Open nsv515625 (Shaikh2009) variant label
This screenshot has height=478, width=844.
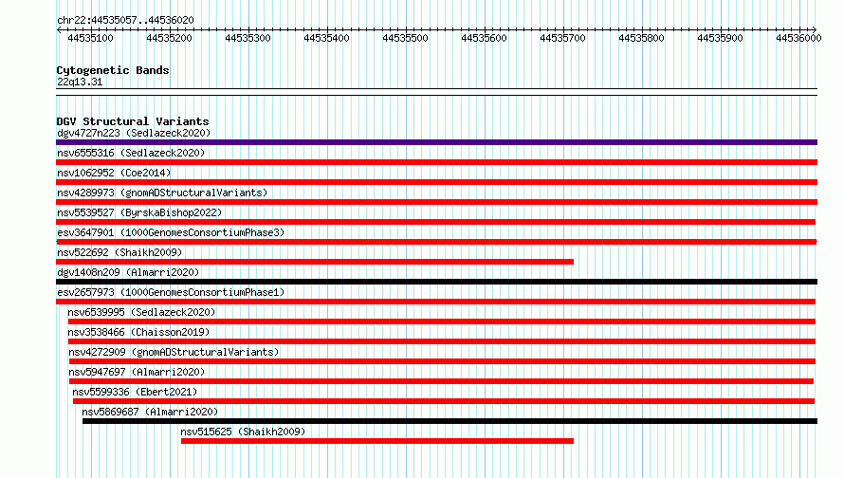[x=243, y=432]
